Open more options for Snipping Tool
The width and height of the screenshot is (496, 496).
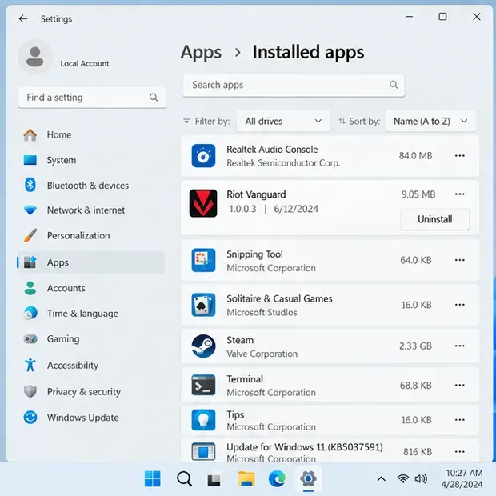coord(460,260)
